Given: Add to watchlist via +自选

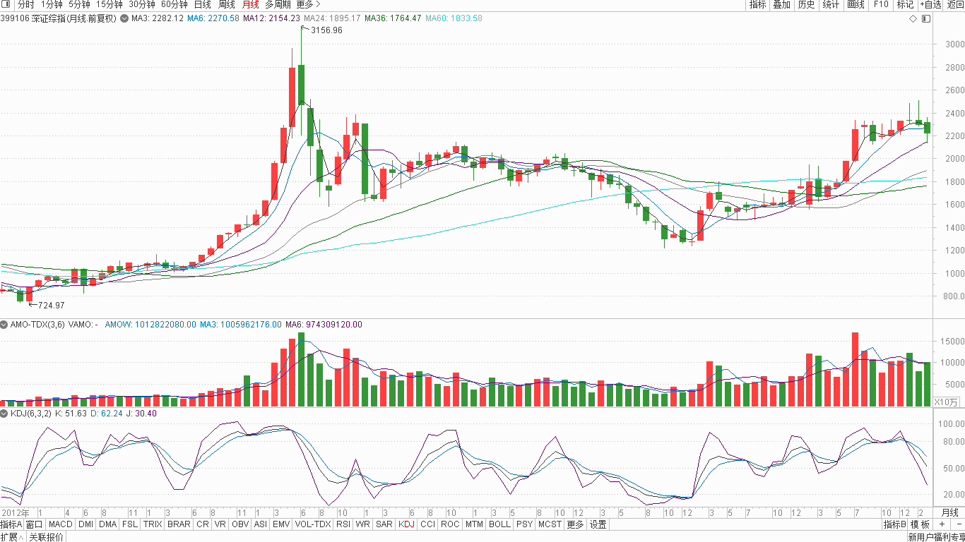Looking at the screenshot, I should (x=930, y=4).
